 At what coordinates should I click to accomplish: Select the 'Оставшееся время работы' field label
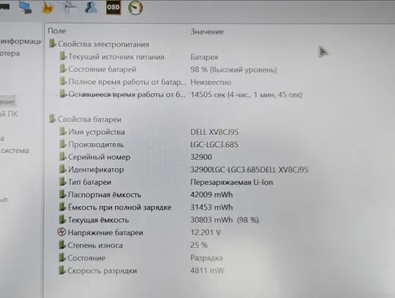pos(127,94)
